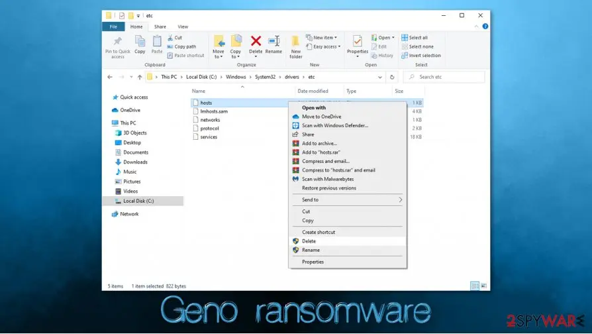The width and height of the screenshot is (592, 334).
Task: Click Windows in the address path
Action: click(236, 77)
